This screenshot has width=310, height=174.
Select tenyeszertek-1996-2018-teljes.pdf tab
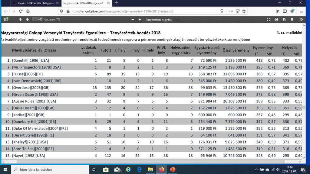coord(84,3)
